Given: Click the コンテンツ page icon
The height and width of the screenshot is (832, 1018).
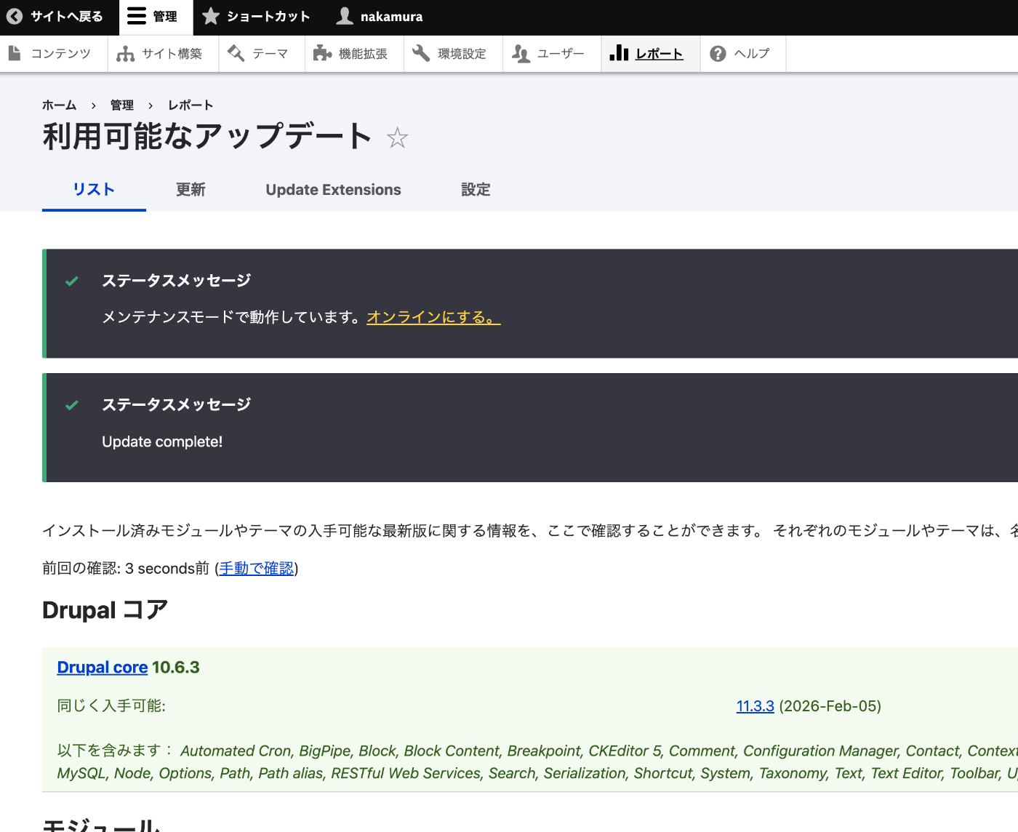Looking at the screenshot, I should (x=15, y=53).
